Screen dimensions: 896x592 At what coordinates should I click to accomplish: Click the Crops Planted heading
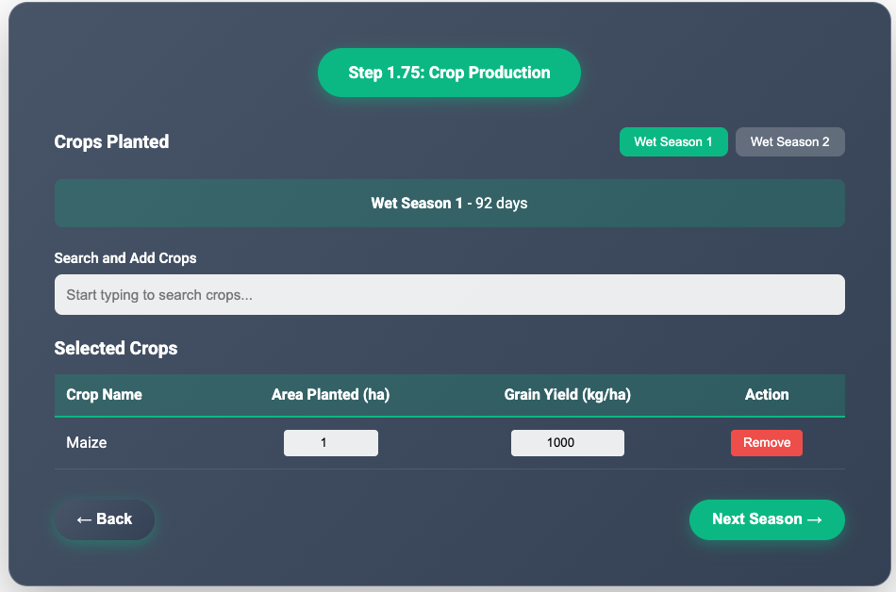tap(111, 142)
